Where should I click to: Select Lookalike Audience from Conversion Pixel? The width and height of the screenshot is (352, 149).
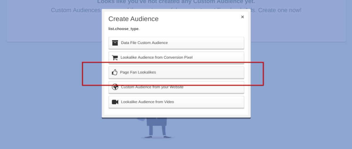[x=176, y=57]
